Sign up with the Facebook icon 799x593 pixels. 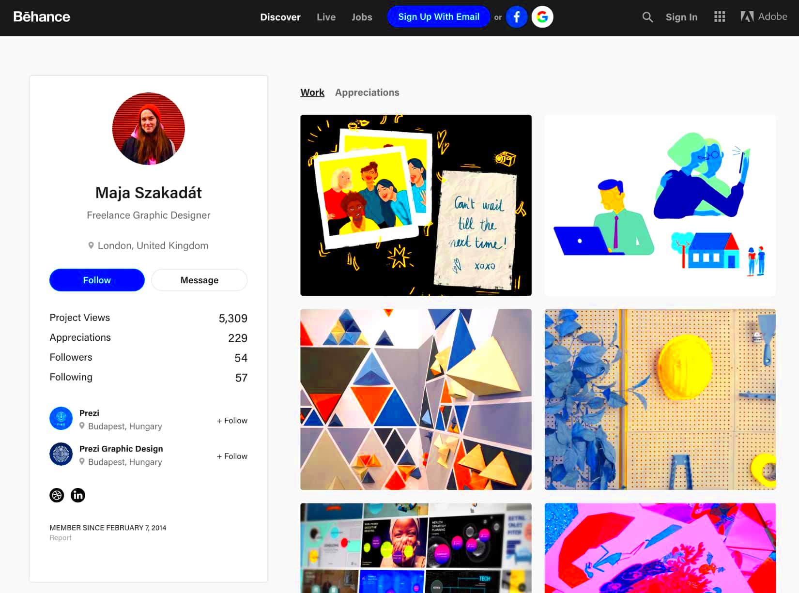pos(517,17)
